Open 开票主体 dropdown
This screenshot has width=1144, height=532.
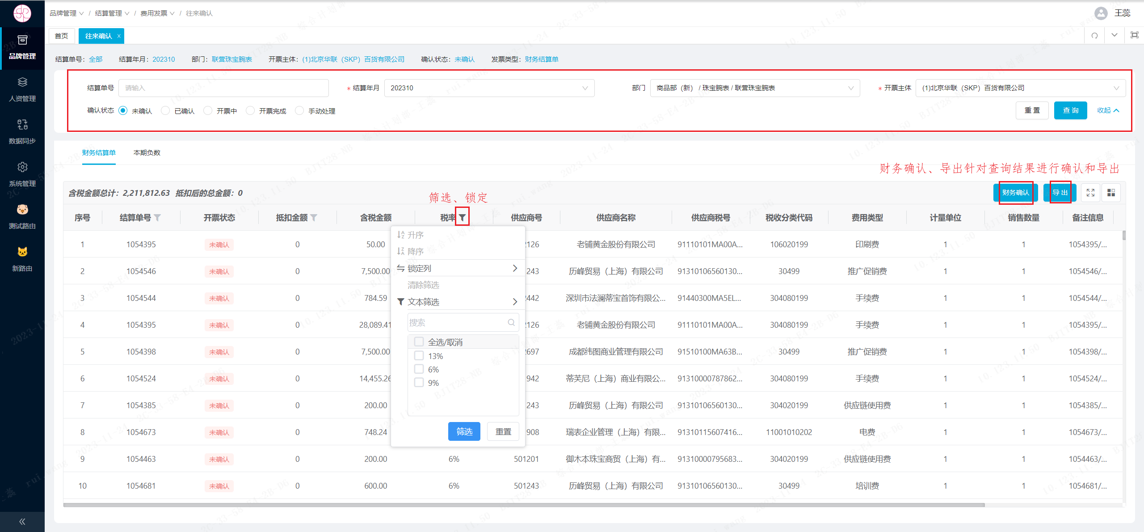point(1020,88)
